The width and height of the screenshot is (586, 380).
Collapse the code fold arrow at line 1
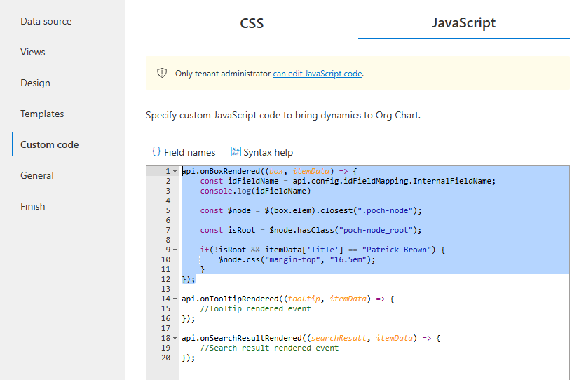click(x=175, y=171)
